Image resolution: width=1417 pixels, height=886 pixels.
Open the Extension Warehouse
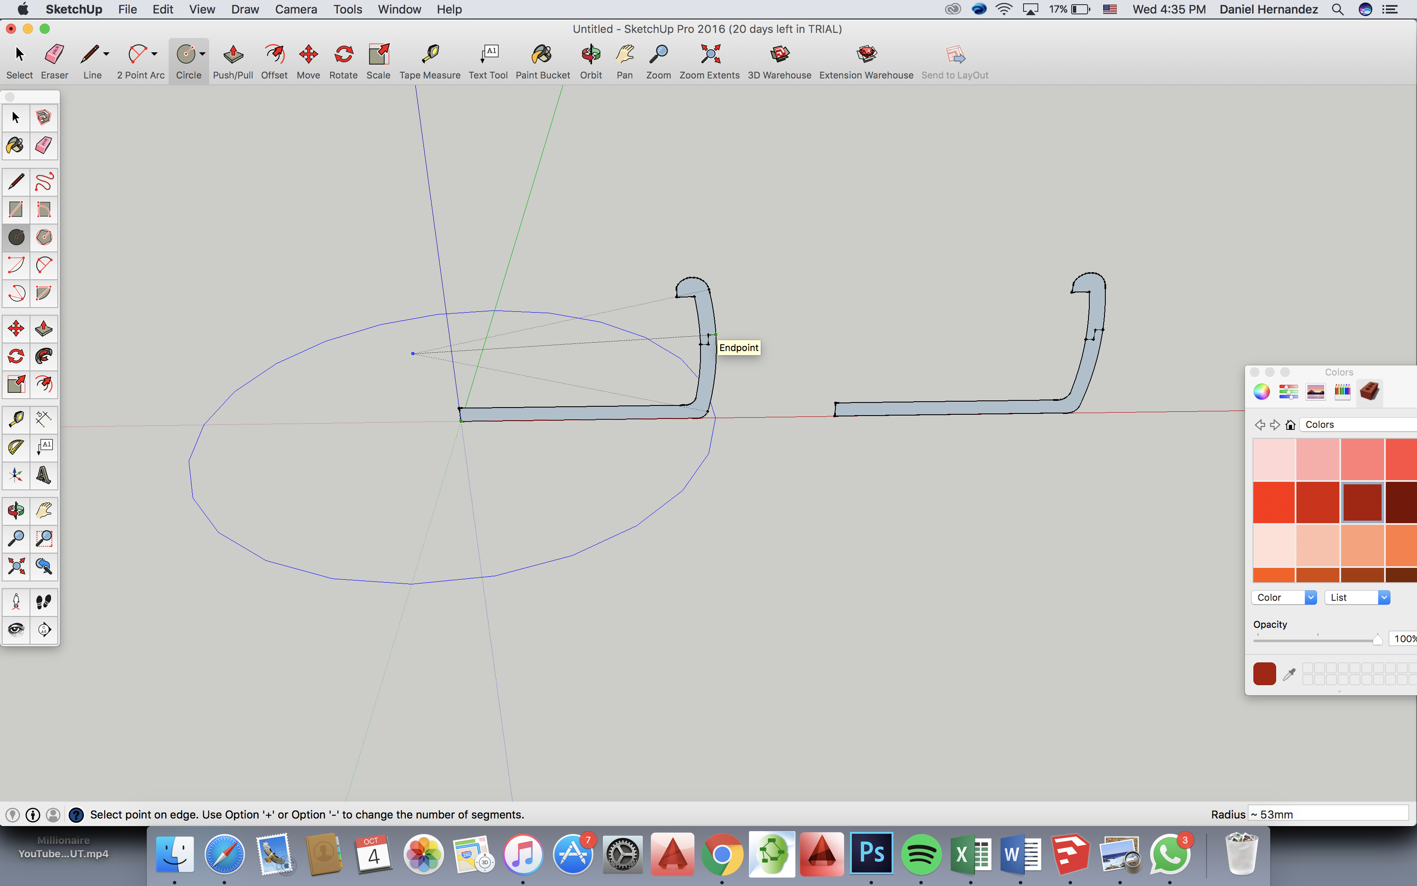tap(866, 61)
